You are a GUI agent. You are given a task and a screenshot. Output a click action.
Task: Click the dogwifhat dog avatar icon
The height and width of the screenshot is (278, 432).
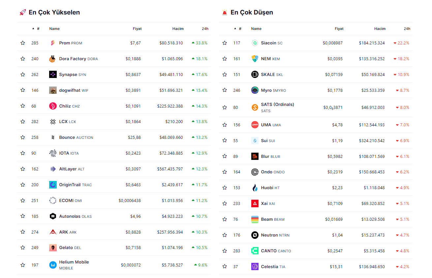(53, 90)
